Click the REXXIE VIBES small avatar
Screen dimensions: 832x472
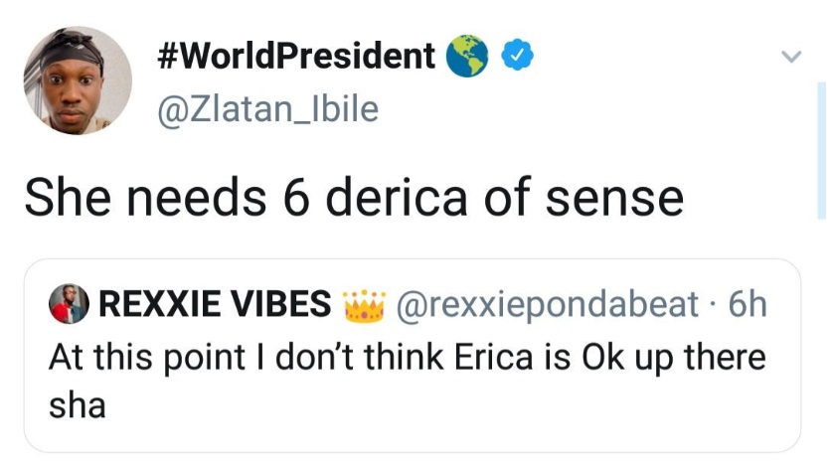coord(69,305)
